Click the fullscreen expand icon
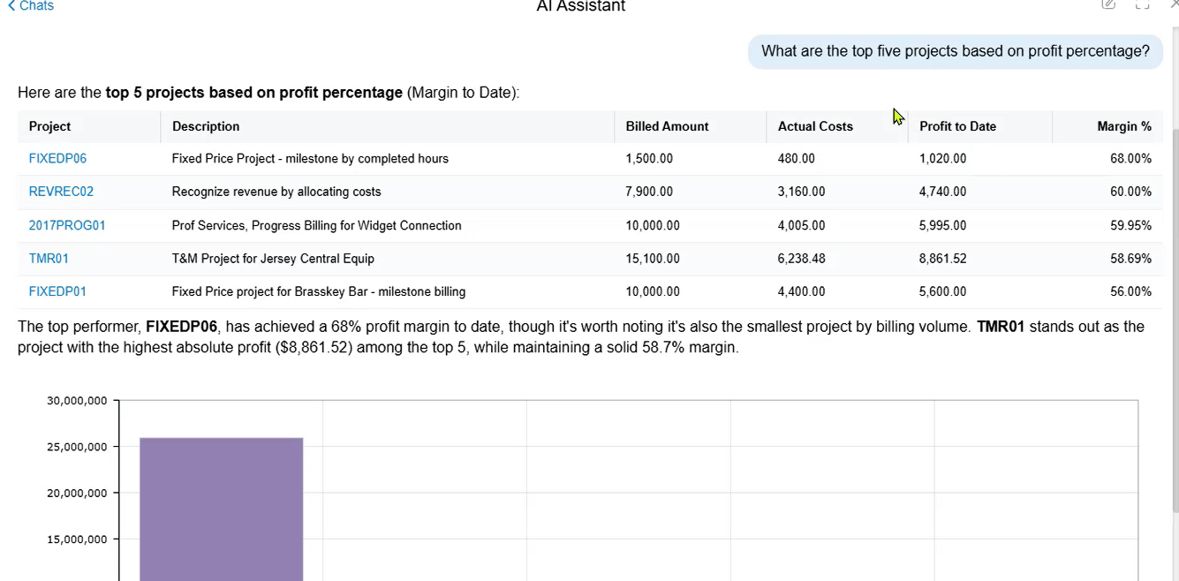 tap(1142, 4)
